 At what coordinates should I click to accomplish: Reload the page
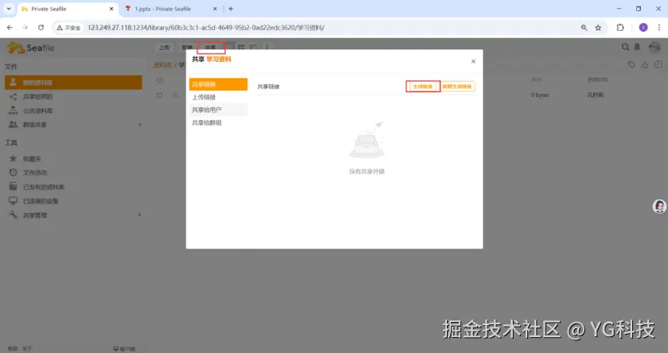click(x=41, y=28)
